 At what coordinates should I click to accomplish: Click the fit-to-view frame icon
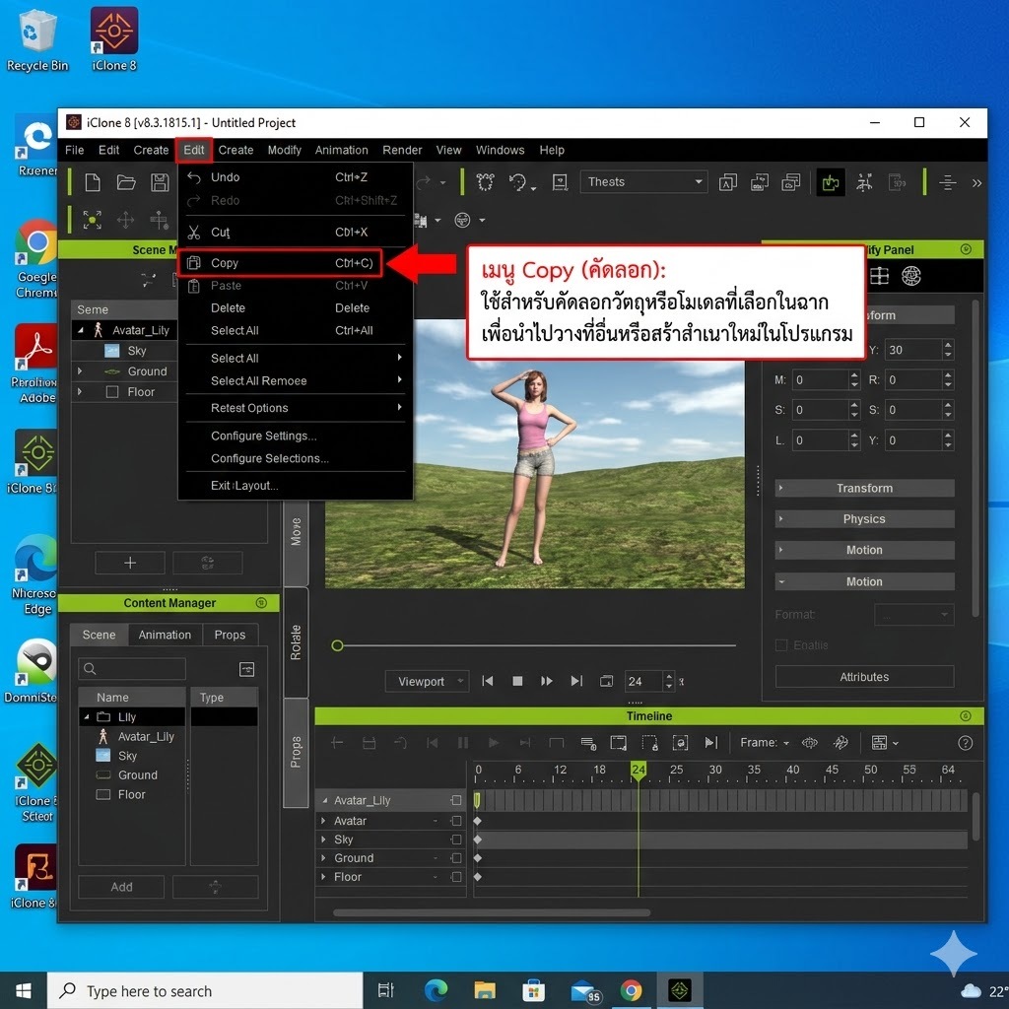click(92, 220)
